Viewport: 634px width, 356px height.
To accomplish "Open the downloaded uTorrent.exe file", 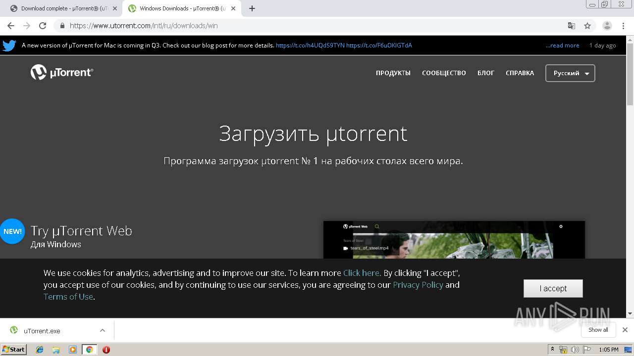I will (x=42, y=331).
